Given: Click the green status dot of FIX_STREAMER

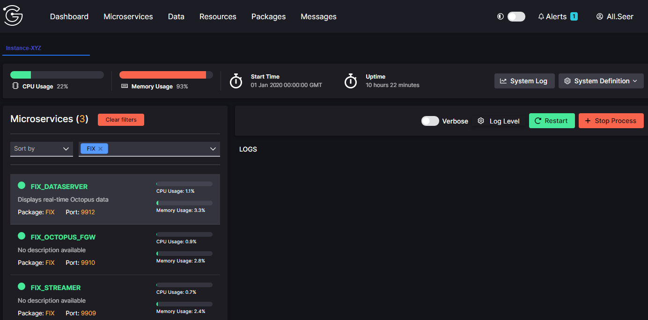Looking at the screenshot, I should pos(22,286).
